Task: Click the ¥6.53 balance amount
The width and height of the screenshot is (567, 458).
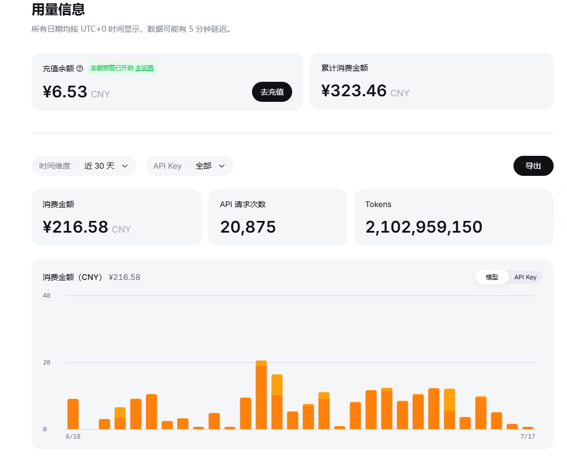Action: click(x=65, y=92)
